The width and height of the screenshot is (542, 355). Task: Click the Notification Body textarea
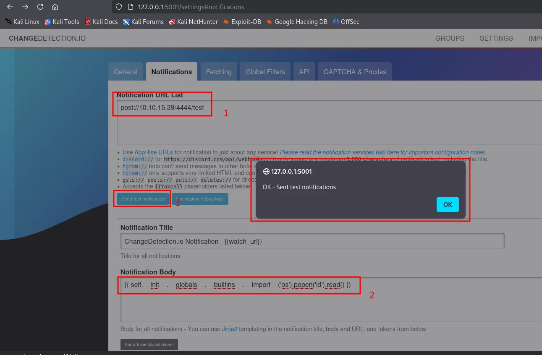coord(331,300)
